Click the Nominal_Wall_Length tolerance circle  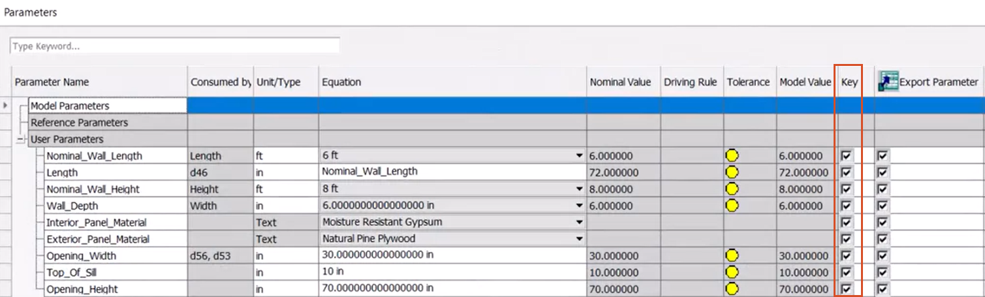pyautogui.click(x=732, y=156)
